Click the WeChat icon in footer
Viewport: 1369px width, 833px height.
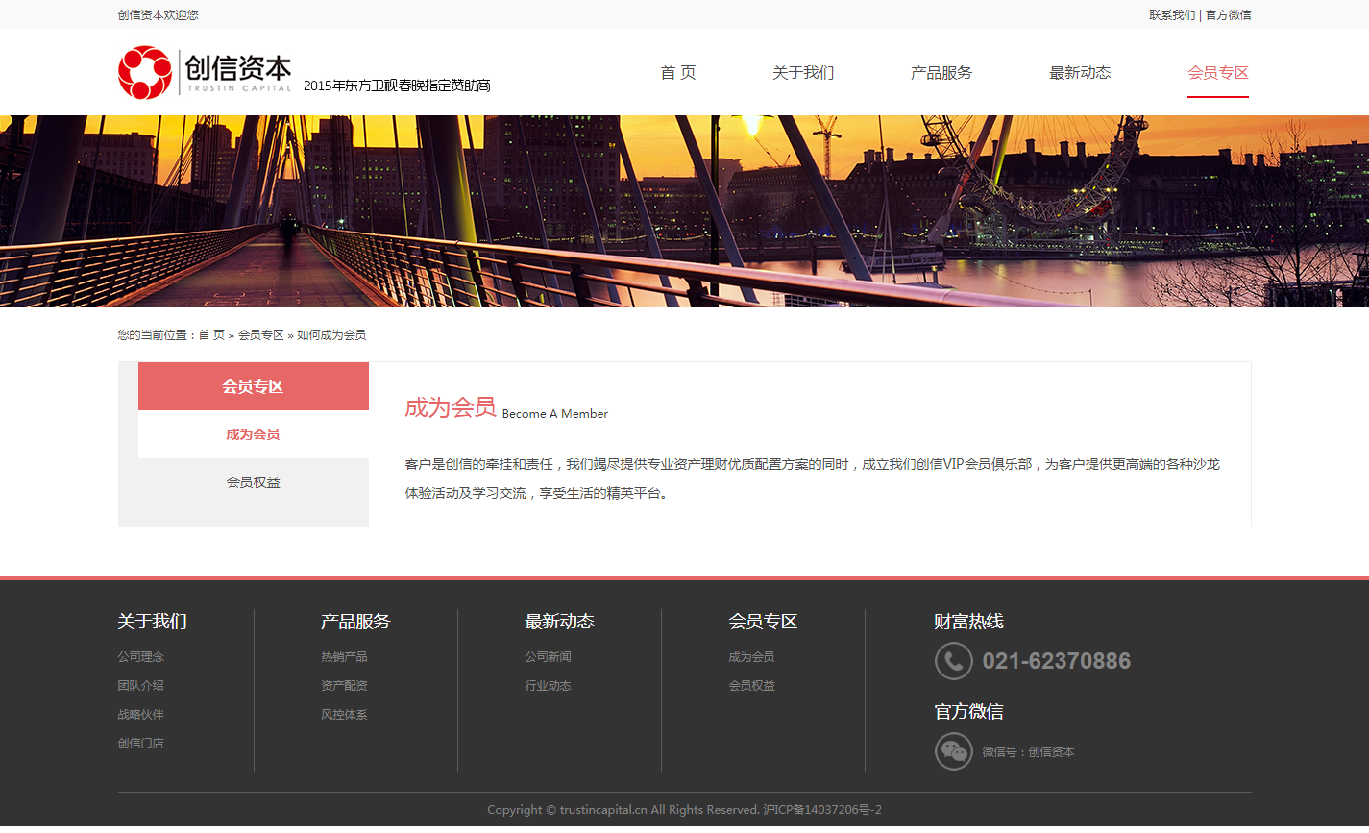point(953,751)
